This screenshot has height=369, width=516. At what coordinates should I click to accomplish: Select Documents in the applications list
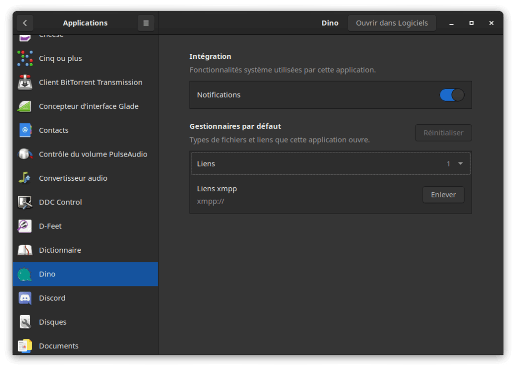pyautogui.click(x=86, y=345)
